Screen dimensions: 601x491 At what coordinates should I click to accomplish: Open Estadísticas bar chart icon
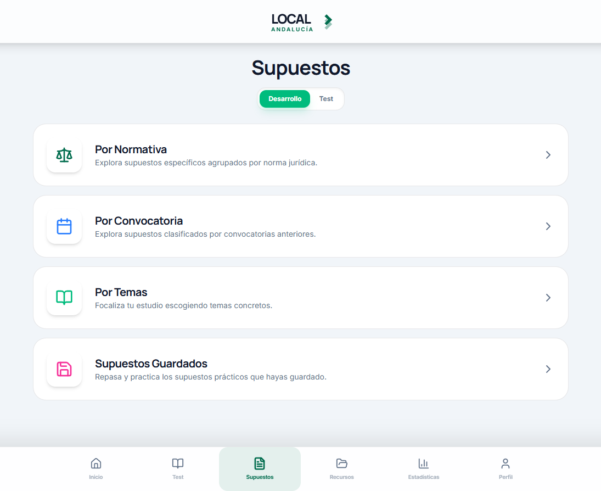pyautogui.click(x=424, y=464)
